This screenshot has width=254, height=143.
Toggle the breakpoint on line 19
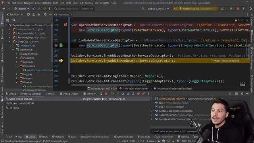tap(65, 25)
